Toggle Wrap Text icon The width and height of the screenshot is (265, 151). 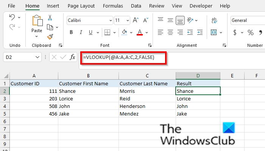[x=214, y=20]
